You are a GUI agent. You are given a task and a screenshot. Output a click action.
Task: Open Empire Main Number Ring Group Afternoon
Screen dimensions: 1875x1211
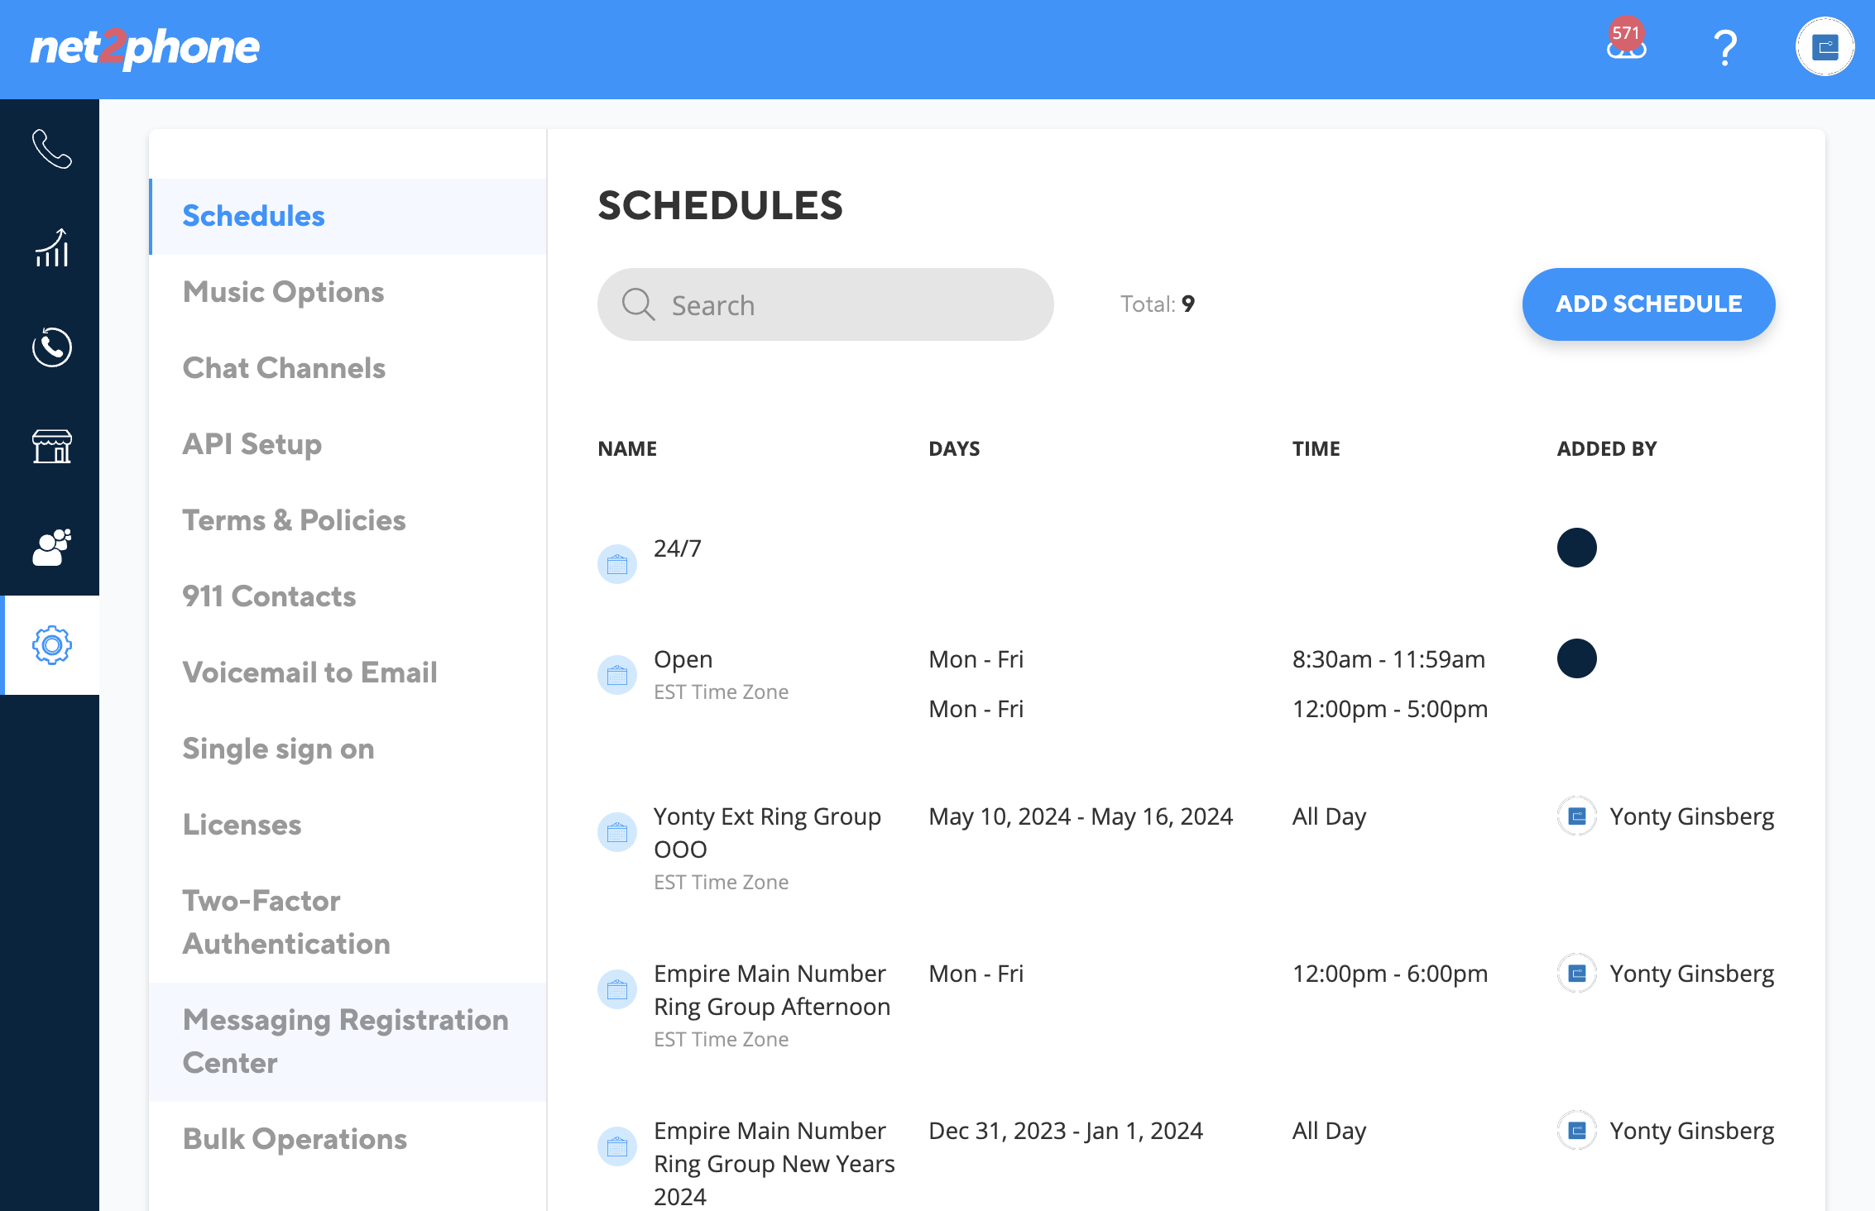772,990
